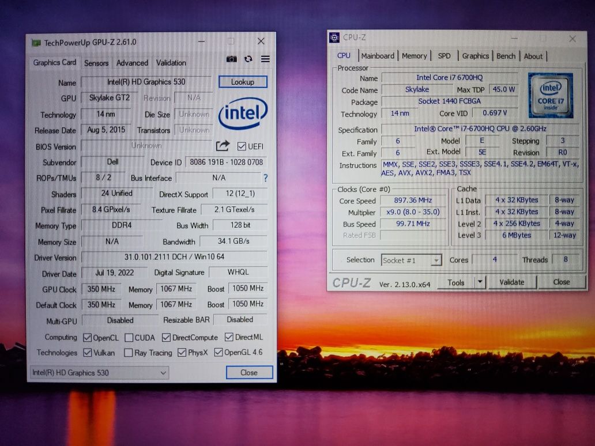
Task: Click the Bus Speed value 99.71 MHz
Action: coord(413,224)
